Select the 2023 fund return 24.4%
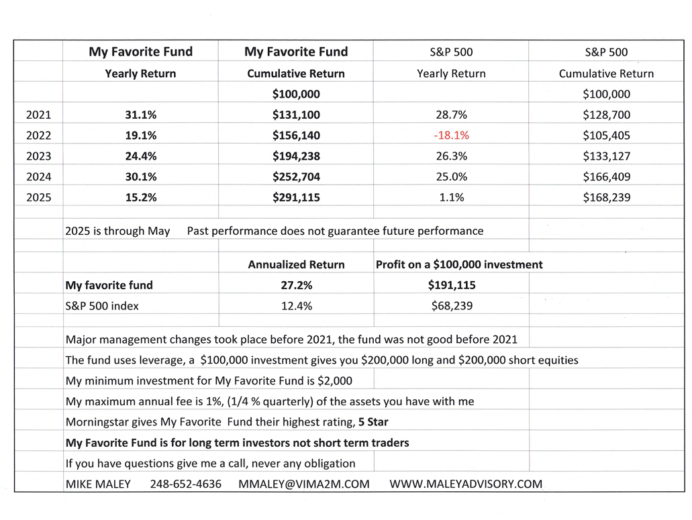The width and height of the screenshot is (692, 520). 141,156
